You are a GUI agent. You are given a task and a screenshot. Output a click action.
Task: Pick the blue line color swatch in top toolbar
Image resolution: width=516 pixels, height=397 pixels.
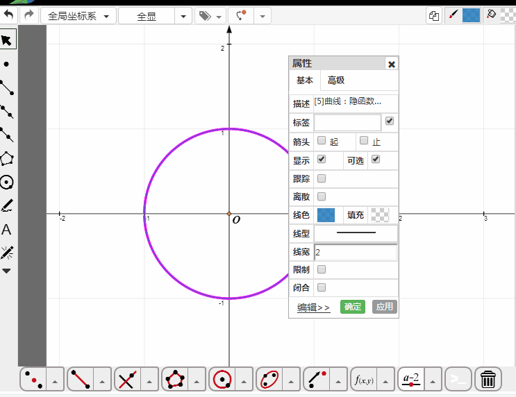point(471,15)
